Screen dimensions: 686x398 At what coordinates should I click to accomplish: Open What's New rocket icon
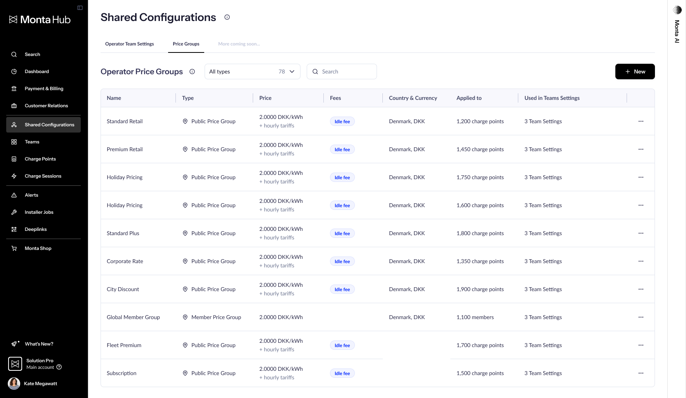tap(14, 344)
